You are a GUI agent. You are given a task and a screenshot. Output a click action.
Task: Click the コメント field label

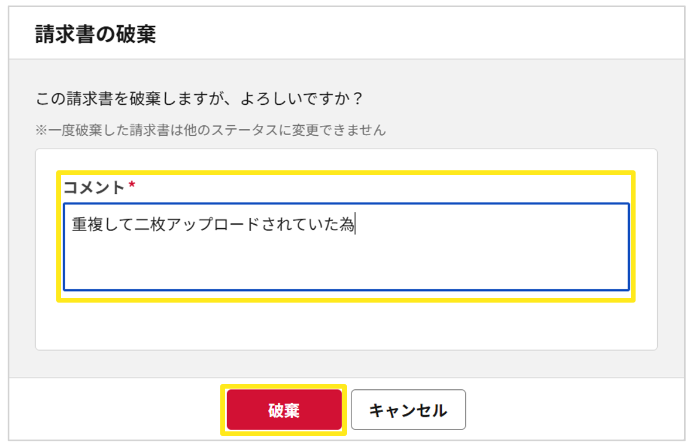coord(94,187)
